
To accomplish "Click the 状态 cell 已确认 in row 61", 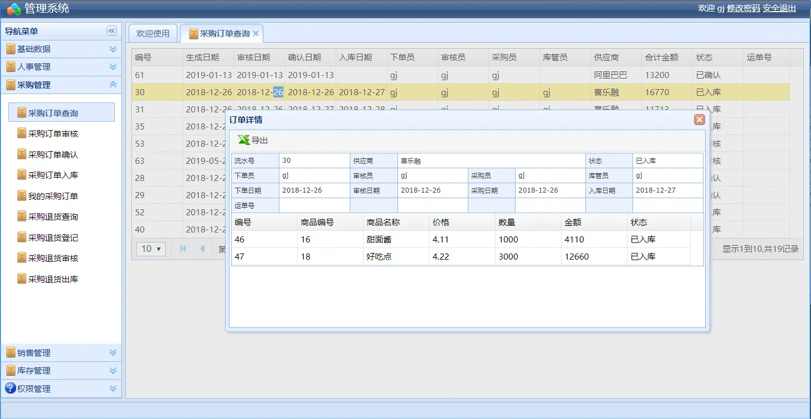I will click(x=718, y=75).
